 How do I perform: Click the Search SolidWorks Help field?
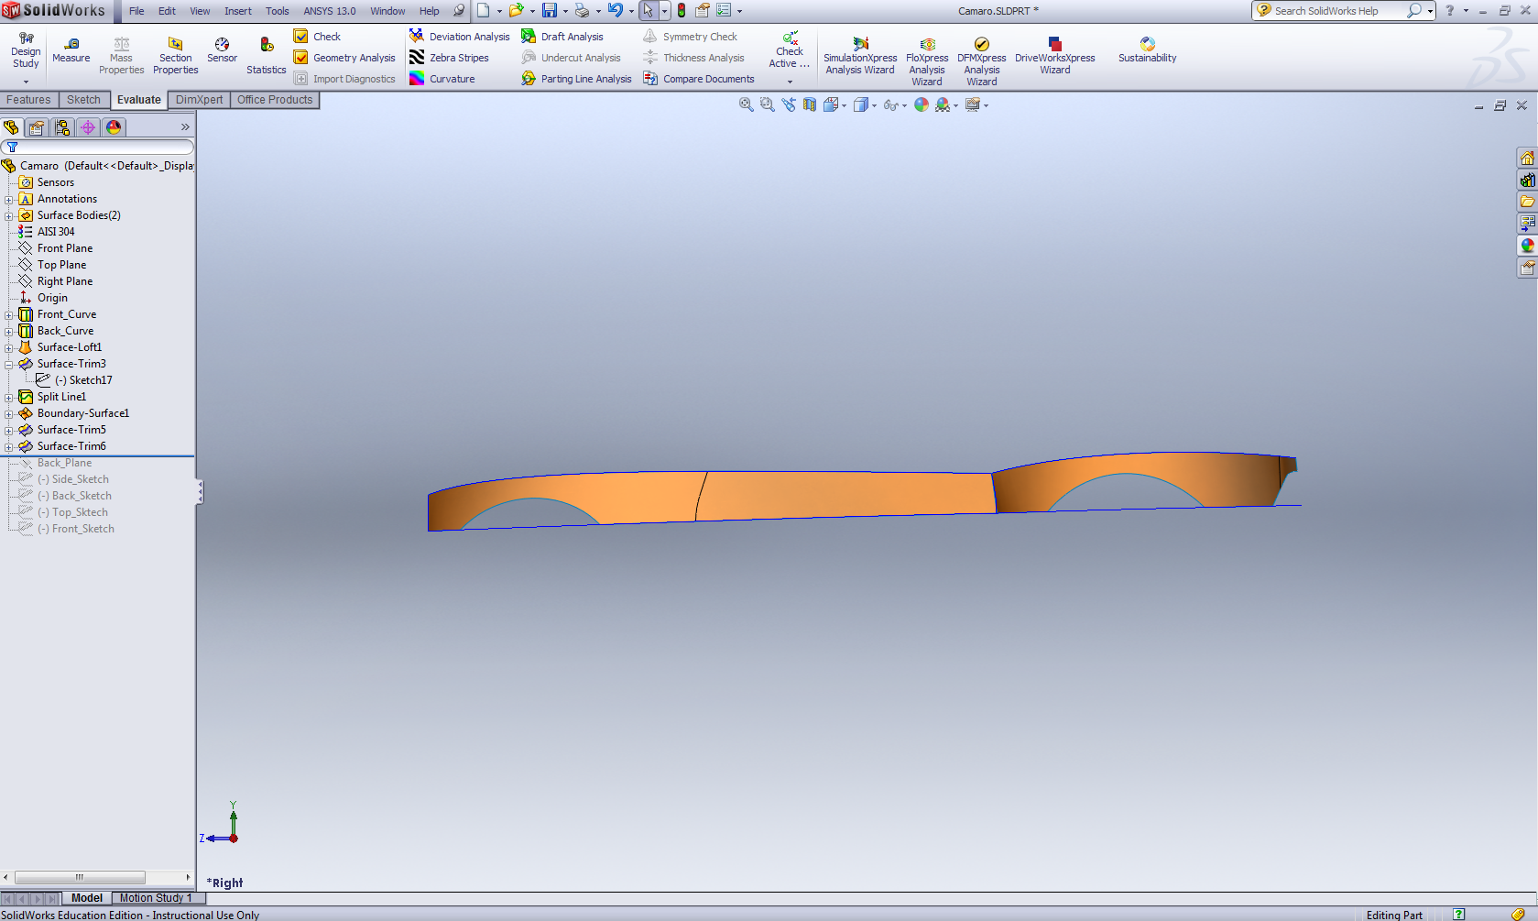tap(1333, 11)
